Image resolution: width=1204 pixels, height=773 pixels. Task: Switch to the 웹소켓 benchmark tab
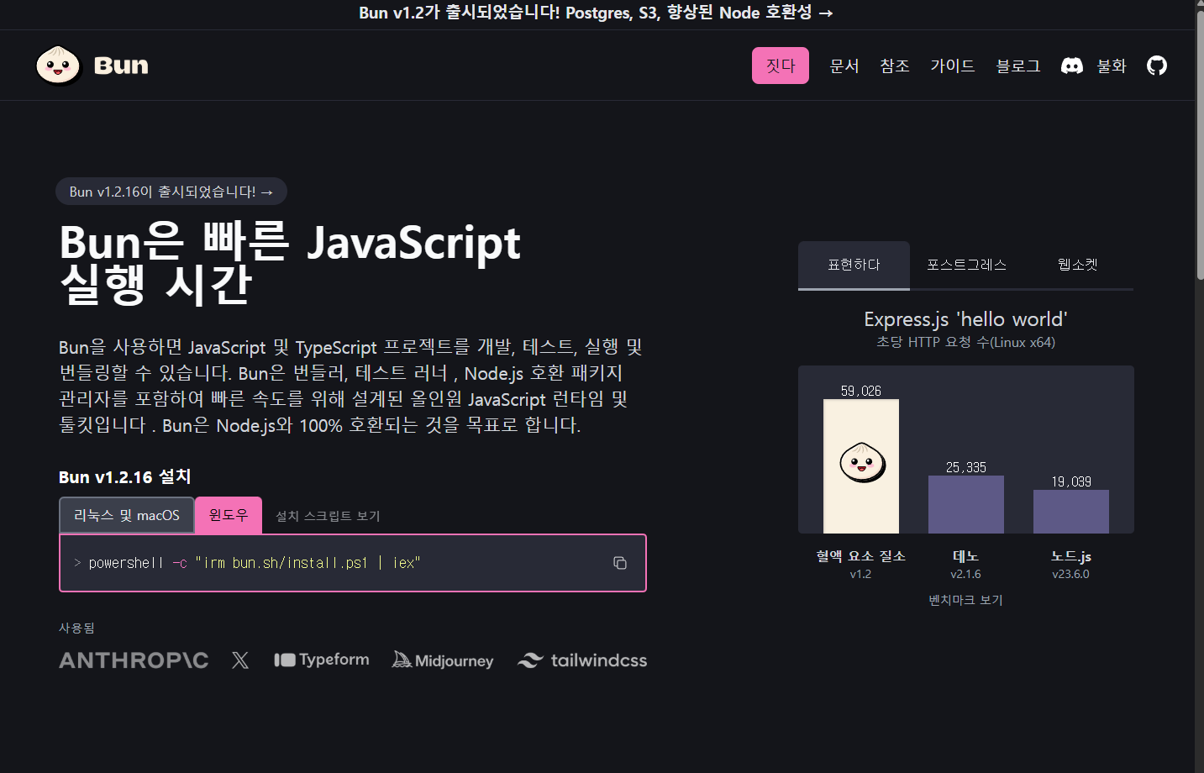(x=1078, y=265)
